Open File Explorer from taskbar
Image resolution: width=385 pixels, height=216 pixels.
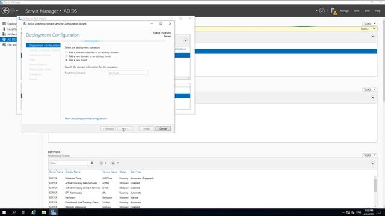[x=44, y=212]
